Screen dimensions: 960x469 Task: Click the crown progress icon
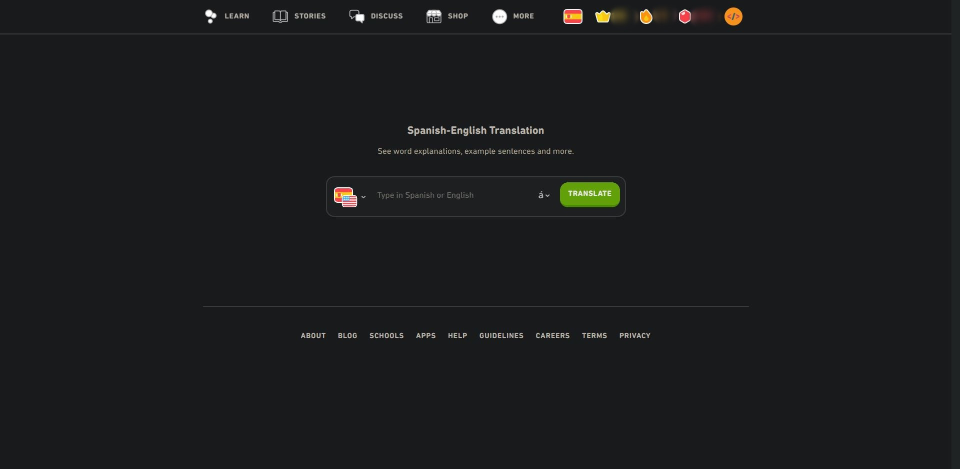602,16
